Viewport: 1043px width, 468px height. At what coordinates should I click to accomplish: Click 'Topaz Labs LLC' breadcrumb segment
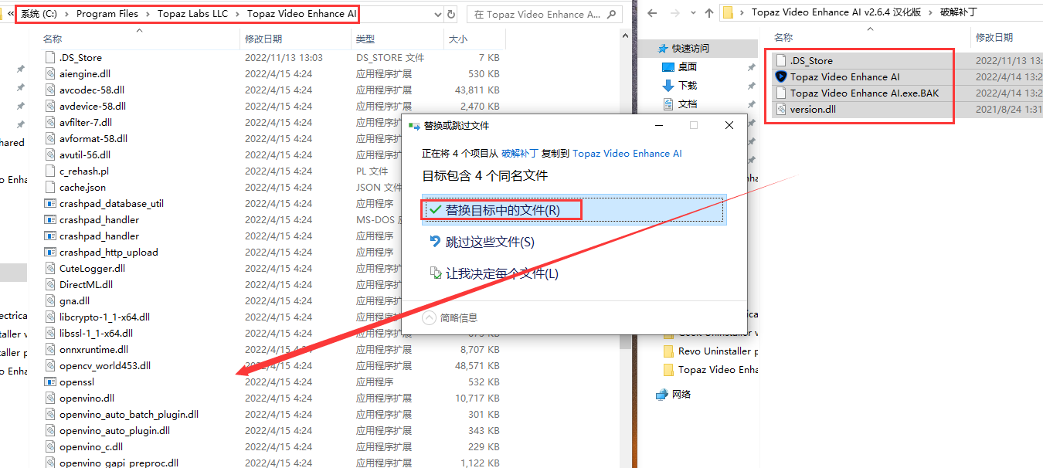click(x=193, y=14)
